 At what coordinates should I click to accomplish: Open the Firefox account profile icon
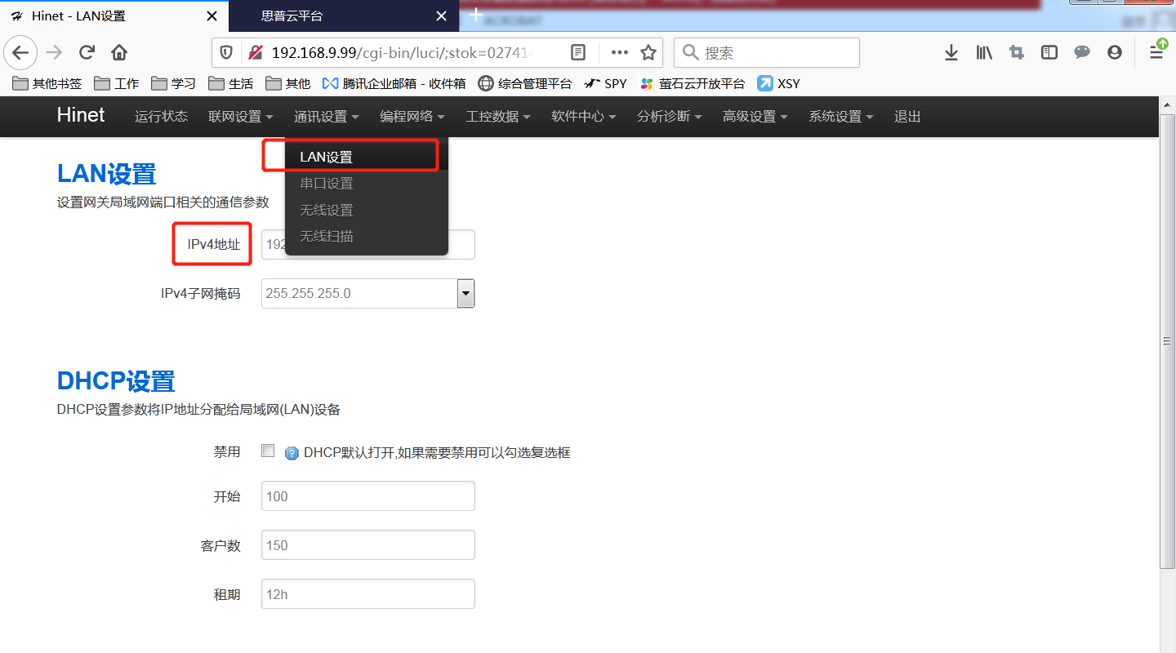coord(1114,51)
